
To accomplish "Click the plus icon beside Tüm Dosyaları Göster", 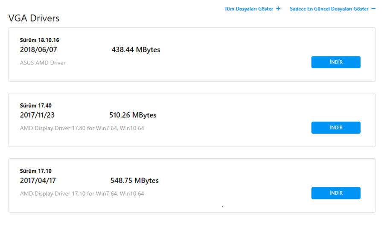I will 278,9.
